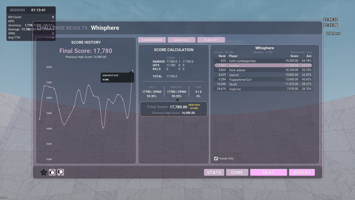Viewport: 355px width, 200px height.
Task: Click the clock reading 21:49:32
Action: pyautogui.click(x=330, y=20)
